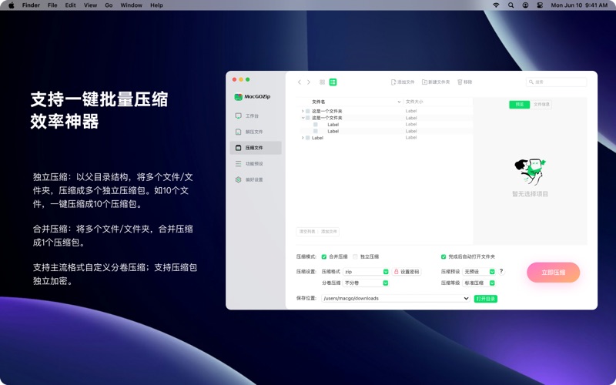Image resolution: width=616 pixels, height=385 pixels.
Task: Open the 分卷压缩 不分卷 dropdown
Action: click(367, 283)
